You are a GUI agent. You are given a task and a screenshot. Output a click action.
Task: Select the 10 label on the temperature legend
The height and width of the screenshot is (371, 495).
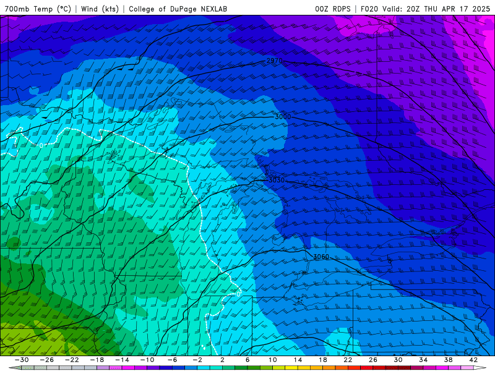(273, 360)
